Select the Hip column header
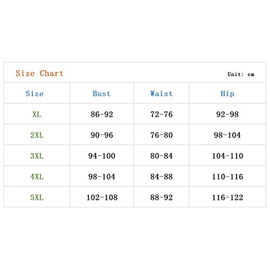 [x=227, y=94]
